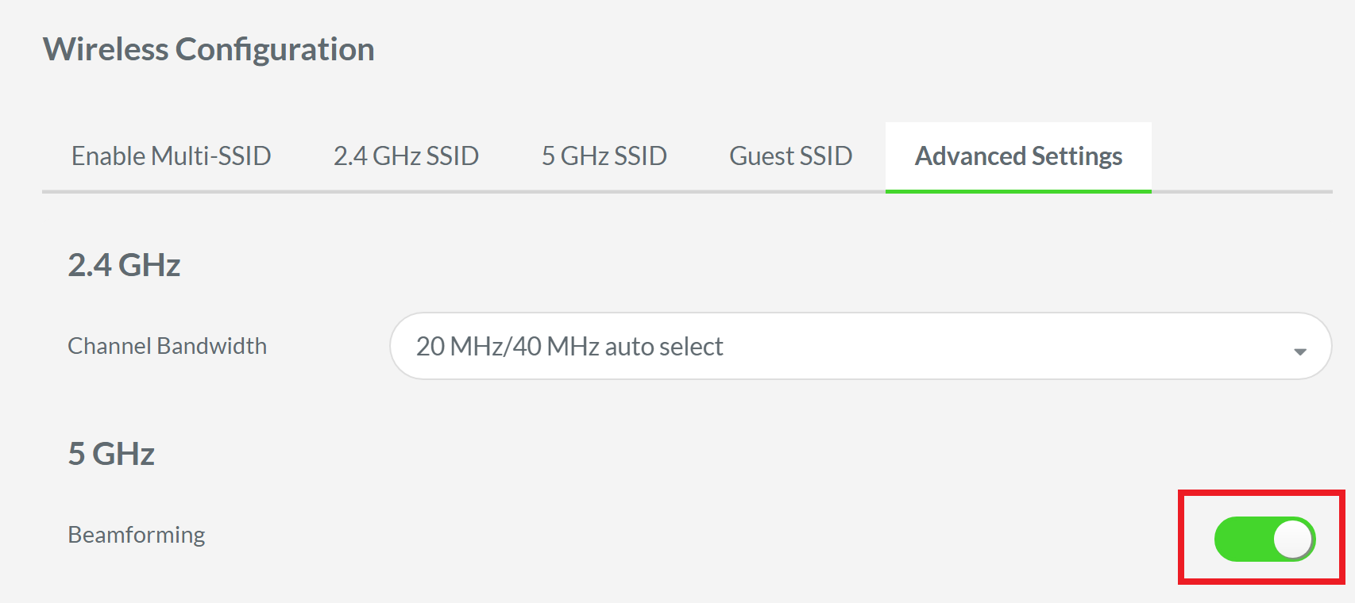Click the 2.4 GHz section heading
The width and height of the screenshot is (1355, 603).
124,265
